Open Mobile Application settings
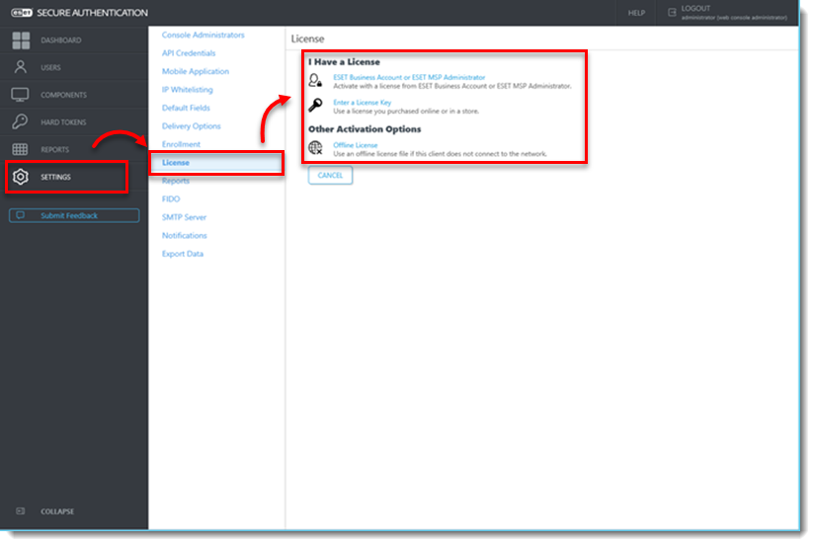Viewport: 815px width, 546px height. tap(195, 71)
